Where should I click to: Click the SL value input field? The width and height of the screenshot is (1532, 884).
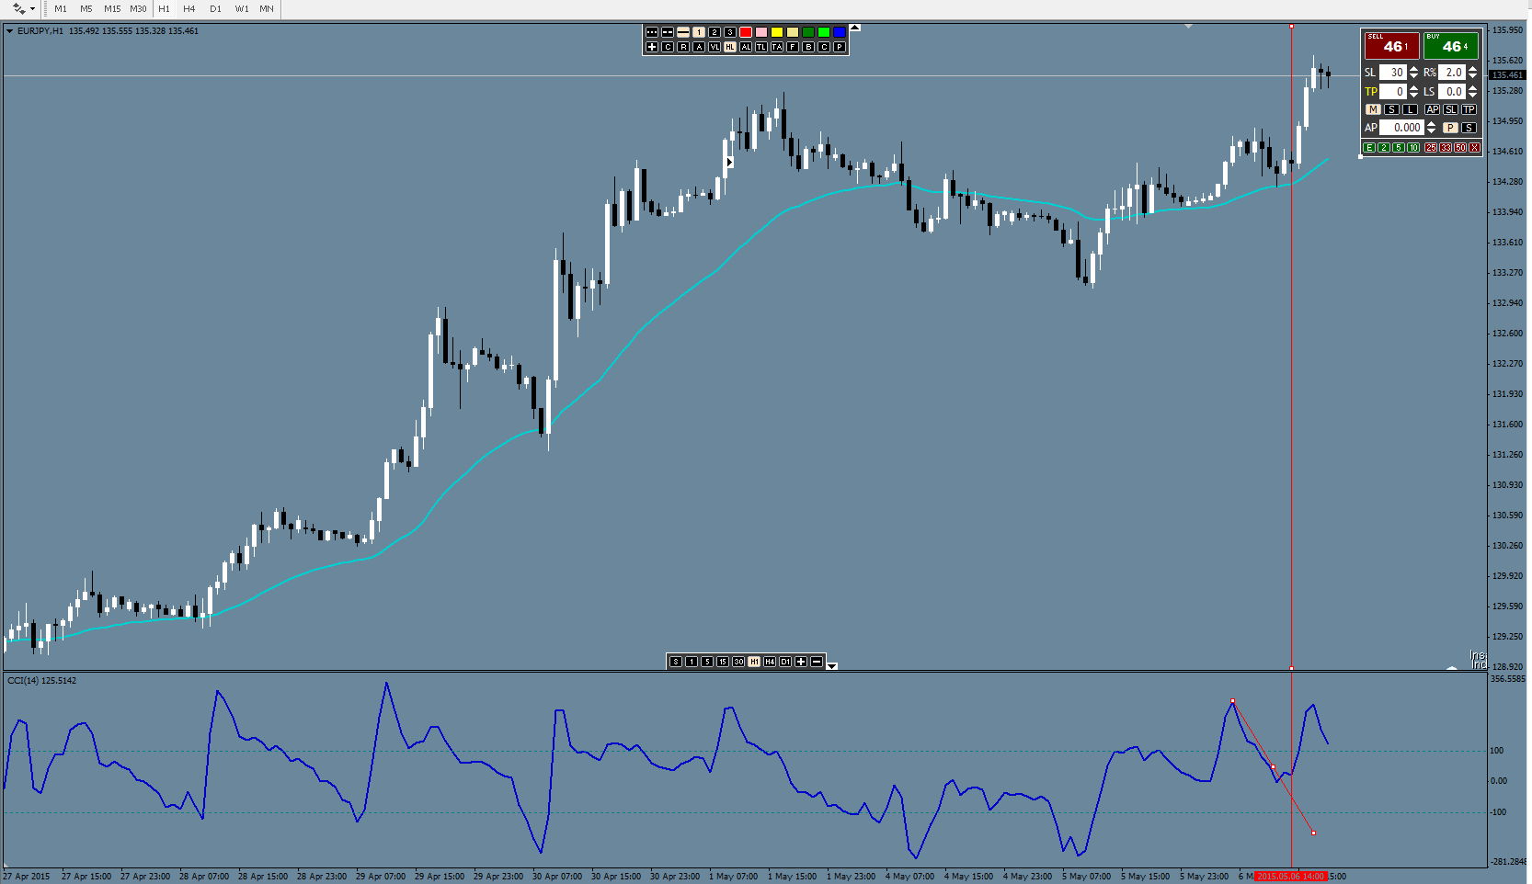[x=1393, y=73]
